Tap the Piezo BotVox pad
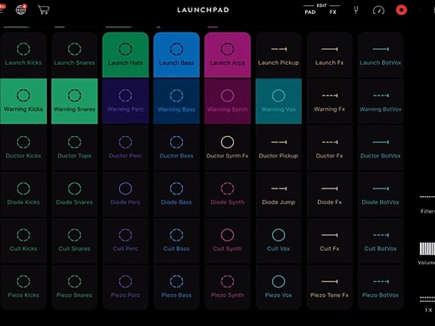Screen dimensions: 435x326 click(x=380, y=287)
